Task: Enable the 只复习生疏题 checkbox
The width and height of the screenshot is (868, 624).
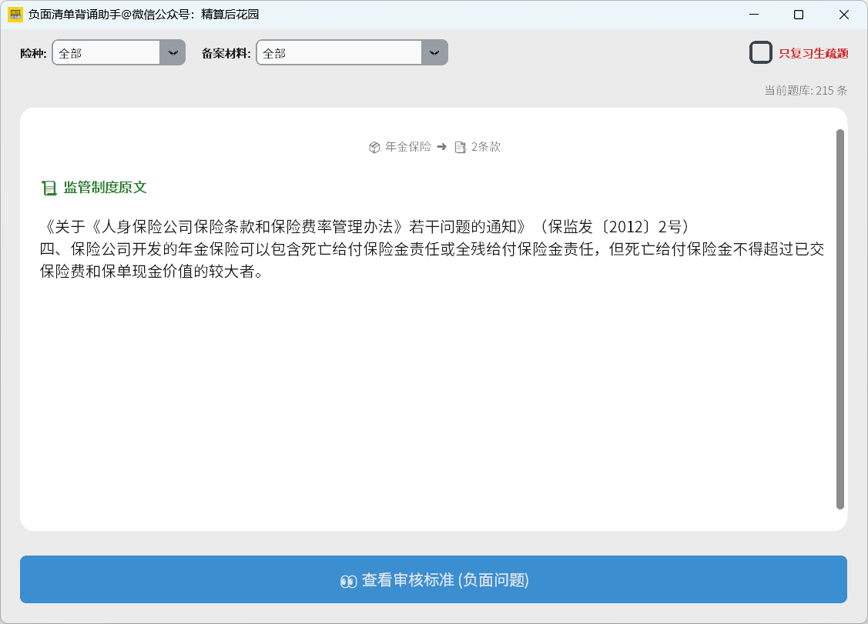Action: (761, 52)
